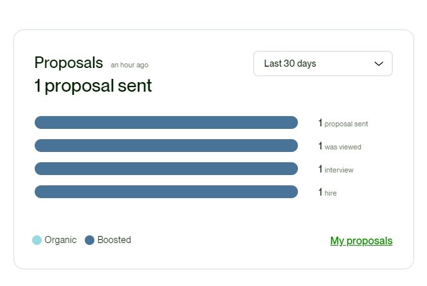This screenshot has width=427, height=286.
Task: Click the '1 was viewed' label
Action: (340, 146)
